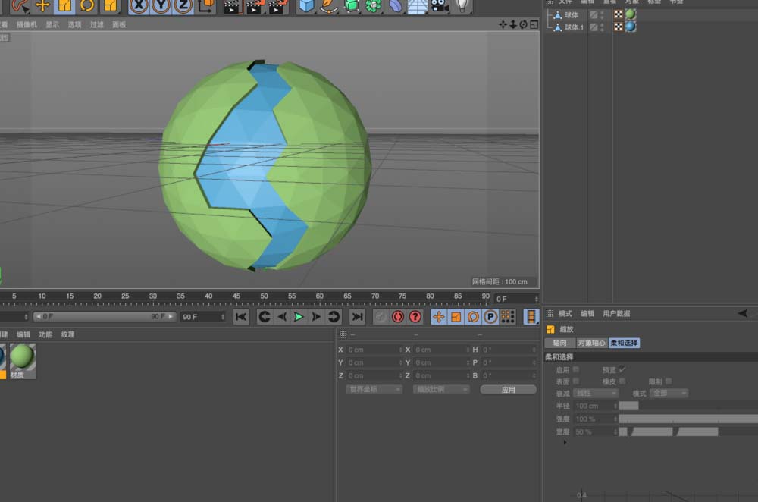Open Render Settings clapperboard icon
This screenshot has height=502, width=758.
point(277,6)
